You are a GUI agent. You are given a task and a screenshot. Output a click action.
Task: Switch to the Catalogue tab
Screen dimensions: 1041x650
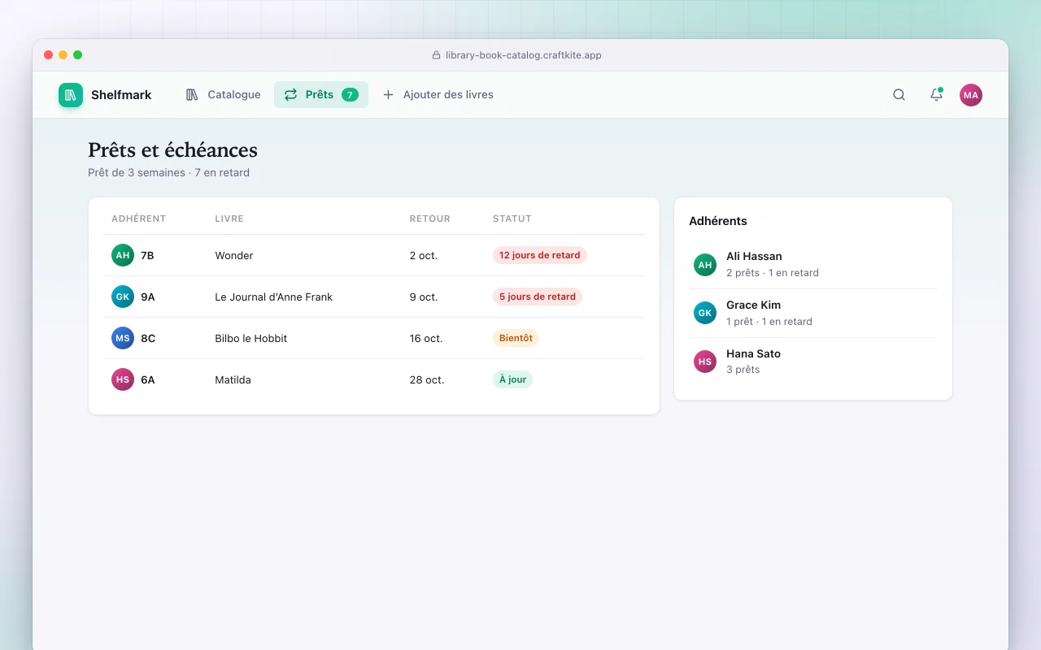click(x=223, y=95)
